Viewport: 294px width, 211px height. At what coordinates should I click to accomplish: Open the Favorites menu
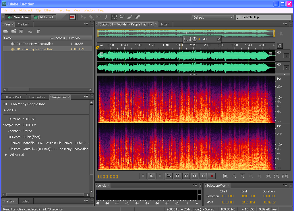[64, 10]
